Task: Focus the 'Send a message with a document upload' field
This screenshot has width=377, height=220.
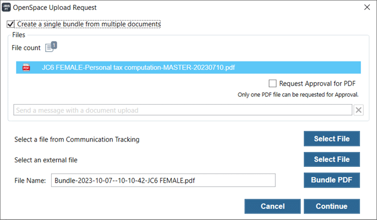Action: (183, 110)
